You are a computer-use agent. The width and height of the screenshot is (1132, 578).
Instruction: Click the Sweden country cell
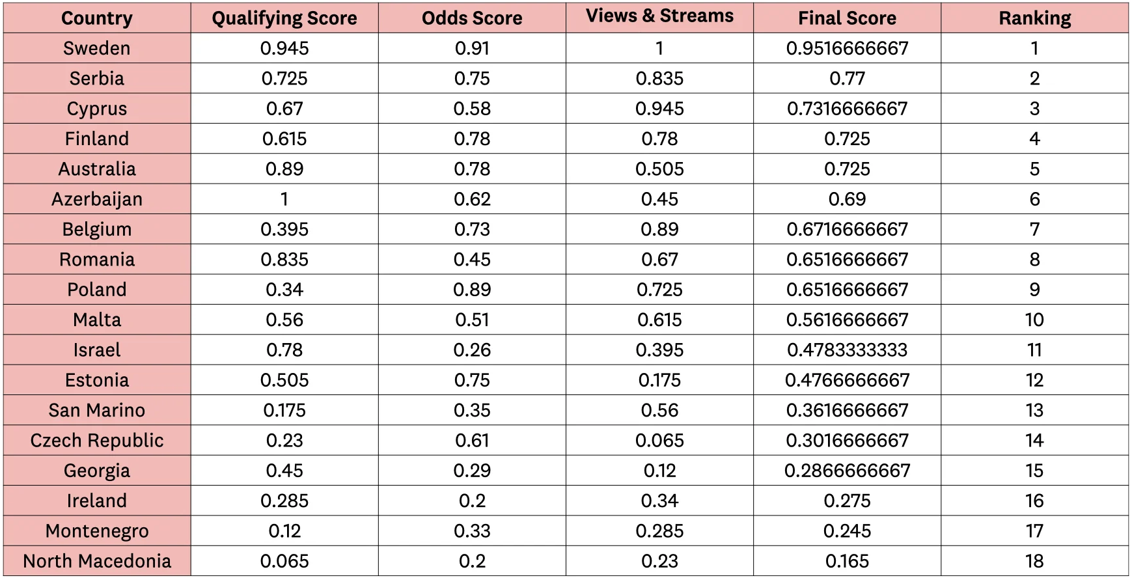click(x=97, y=48)
